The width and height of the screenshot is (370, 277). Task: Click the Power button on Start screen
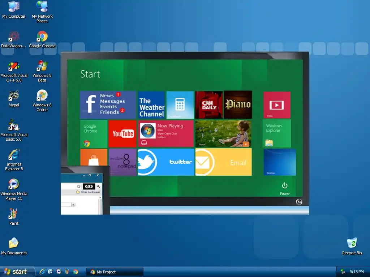click(x=285, y=189)
